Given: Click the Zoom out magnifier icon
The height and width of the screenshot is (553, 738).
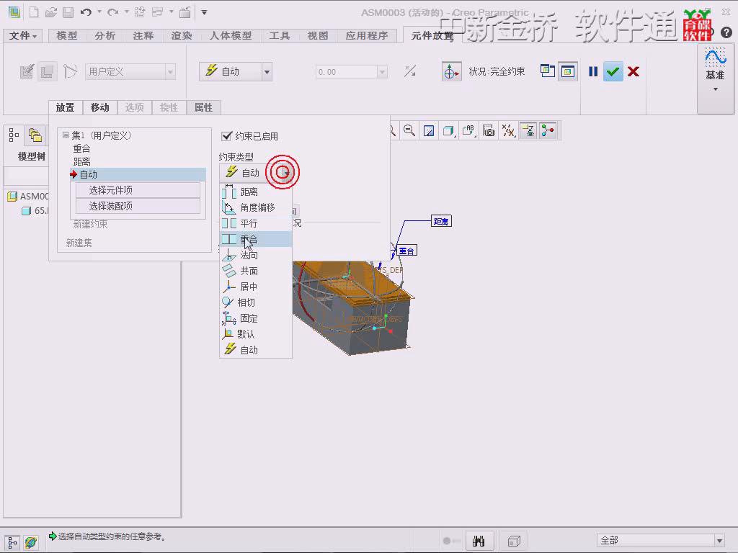Looking at the screenshot, I should coord(409,131).
